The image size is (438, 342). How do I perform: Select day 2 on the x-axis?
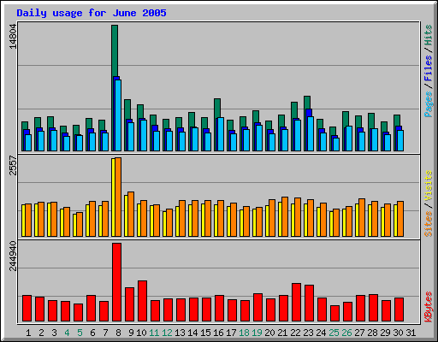pos(41,333)
